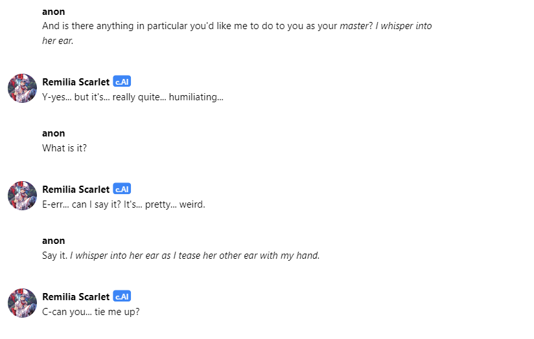Click Remilia Scarlet avatar beside 'tie me up' message
534x339 pixels.
point(23,303)
